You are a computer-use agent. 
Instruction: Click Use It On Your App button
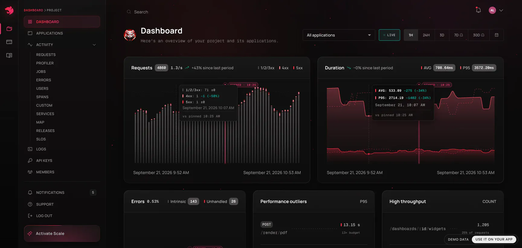tap(494, 239)
